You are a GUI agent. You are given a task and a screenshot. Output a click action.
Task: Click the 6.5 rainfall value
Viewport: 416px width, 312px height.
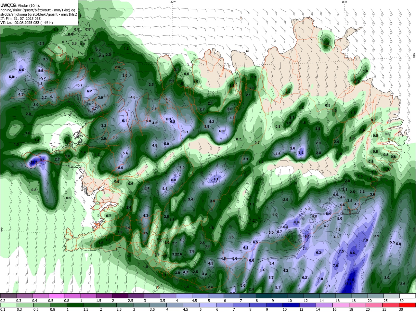[x=255, y=242]
